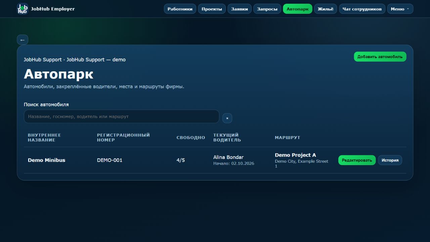Click the JobHub Support — demo breadcrumb
Image resolution: width=430 pixels, height=242 pixels.
coord(96,59)
